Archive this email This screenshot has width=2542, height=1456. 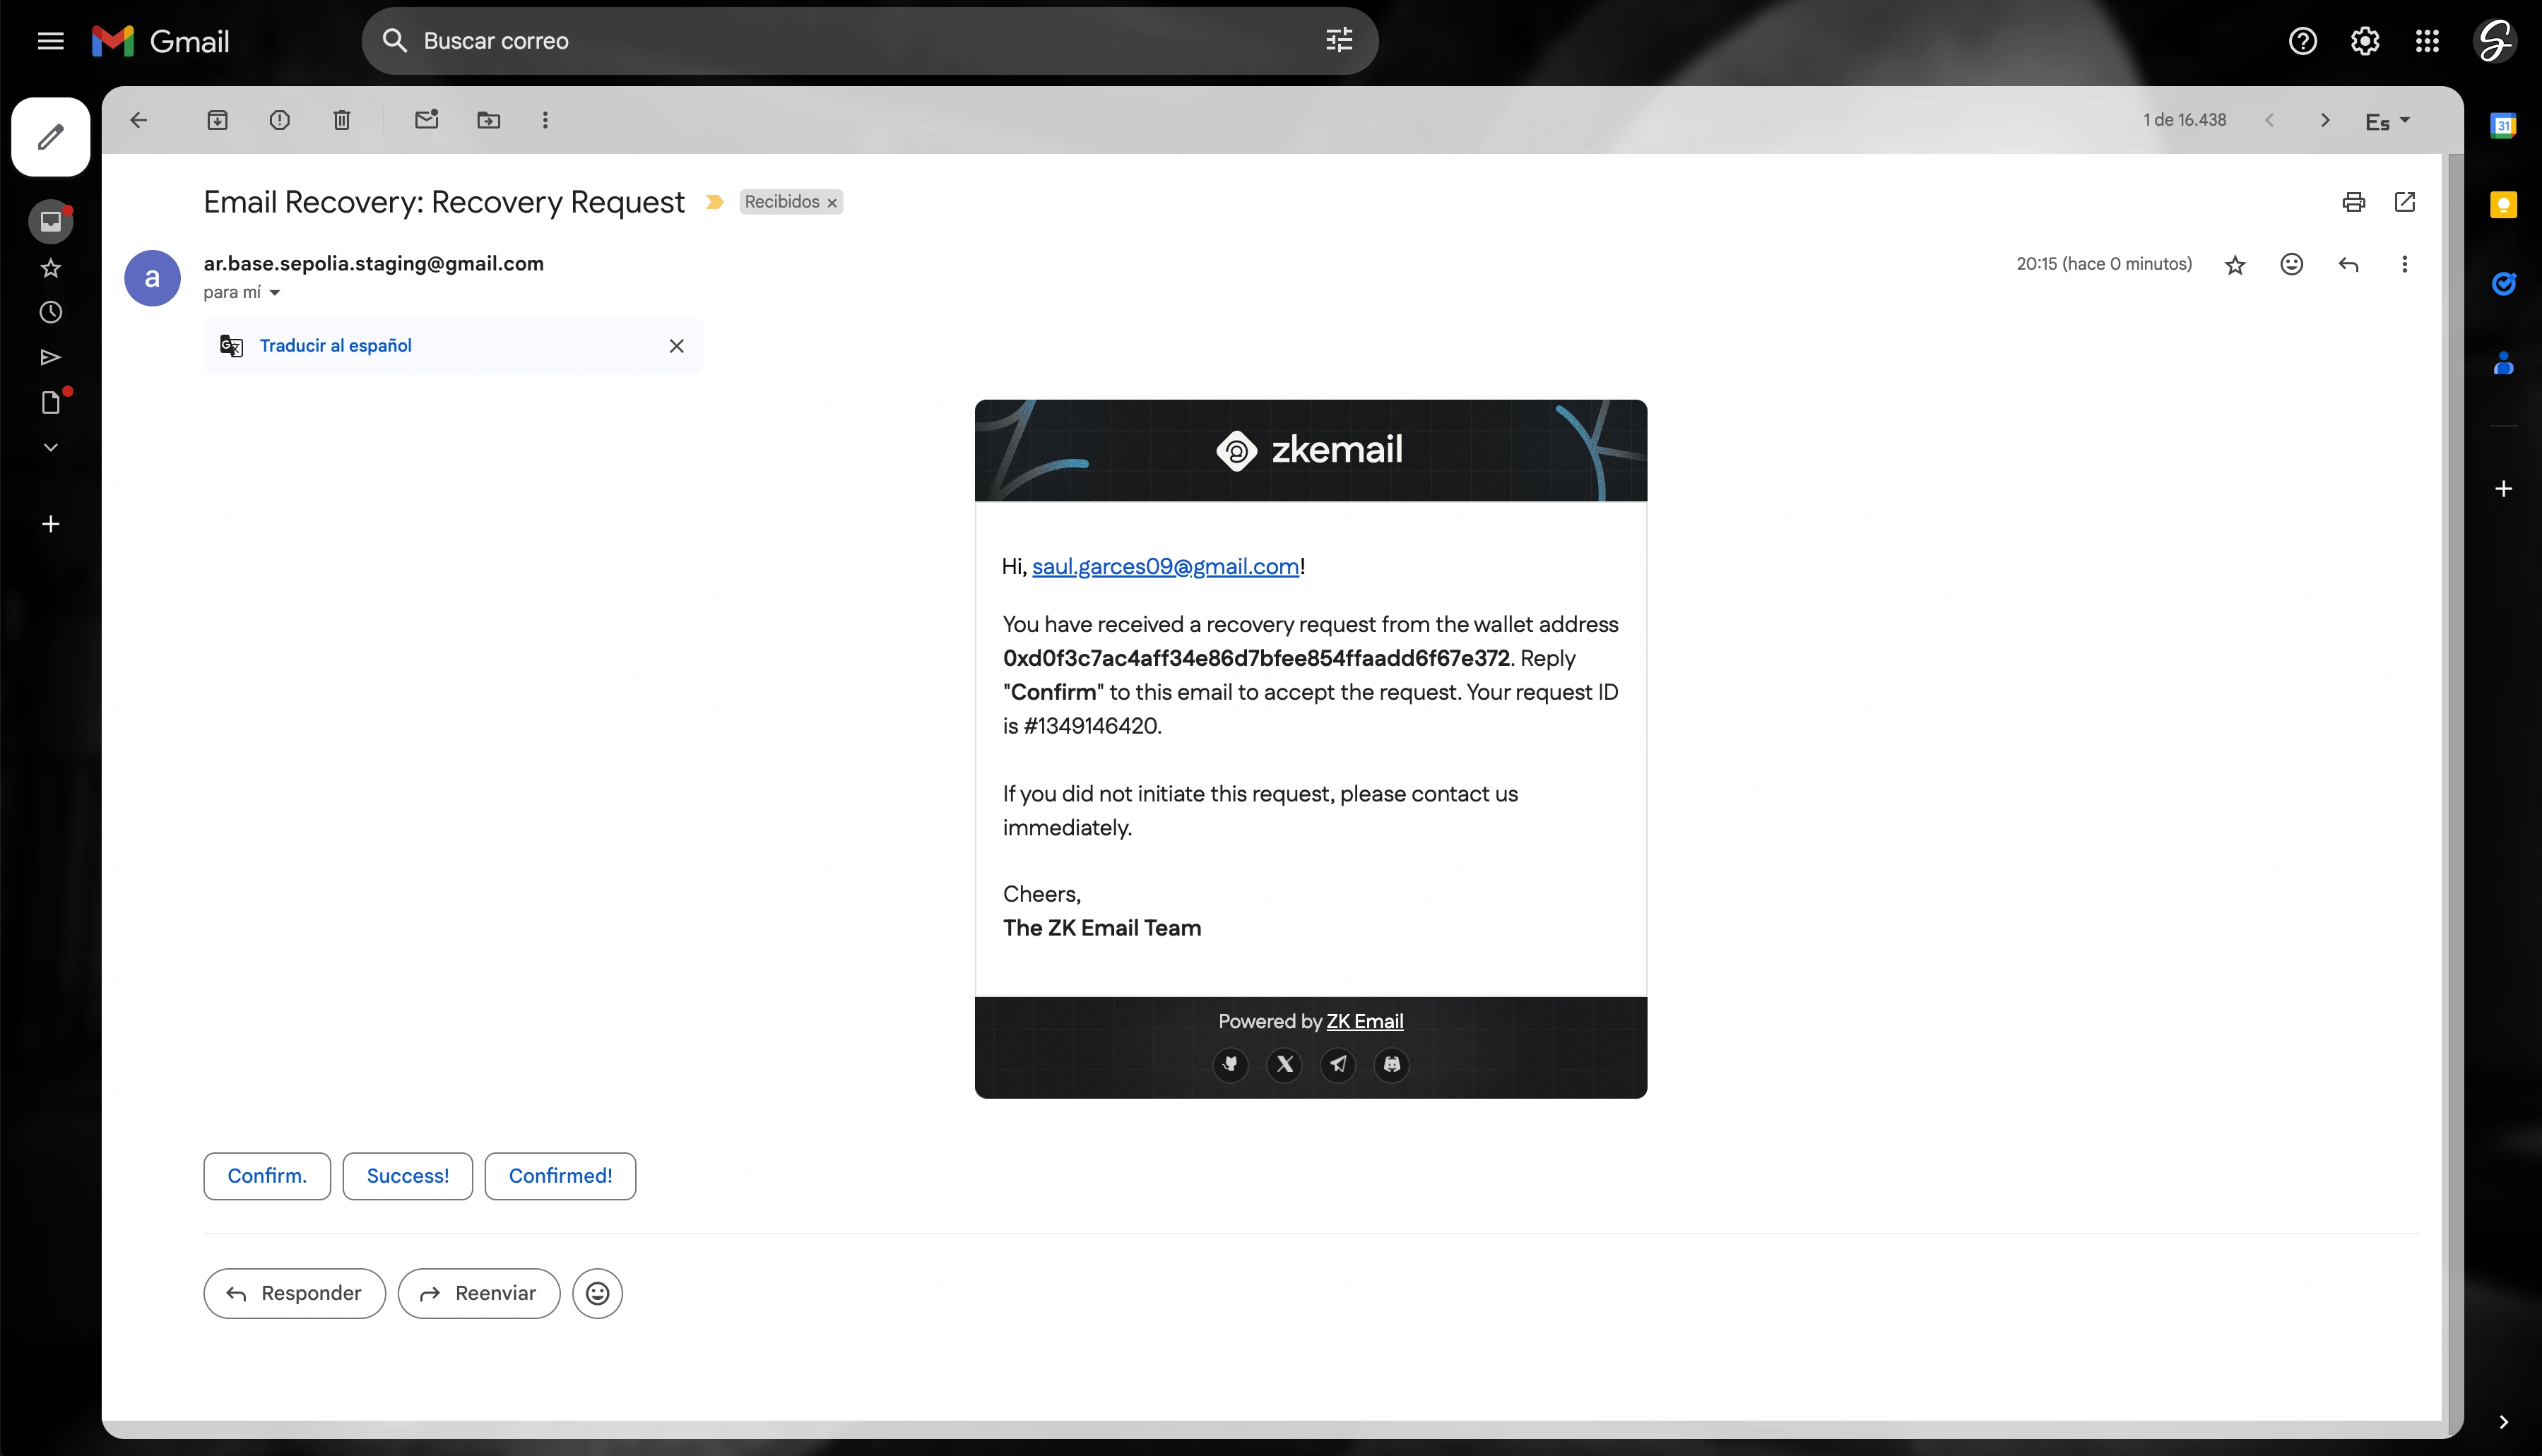pos(217,120)
